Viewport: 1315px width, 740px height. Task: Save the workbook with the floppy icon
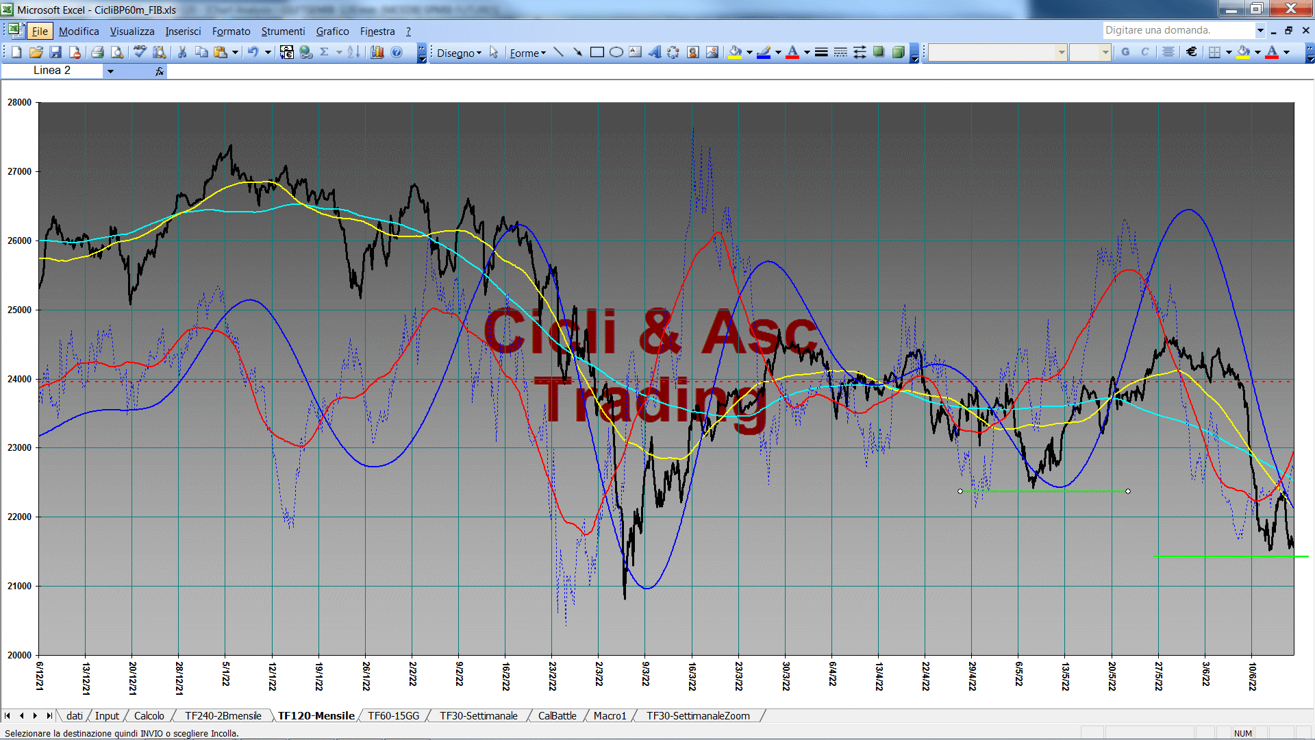(55, 52)
